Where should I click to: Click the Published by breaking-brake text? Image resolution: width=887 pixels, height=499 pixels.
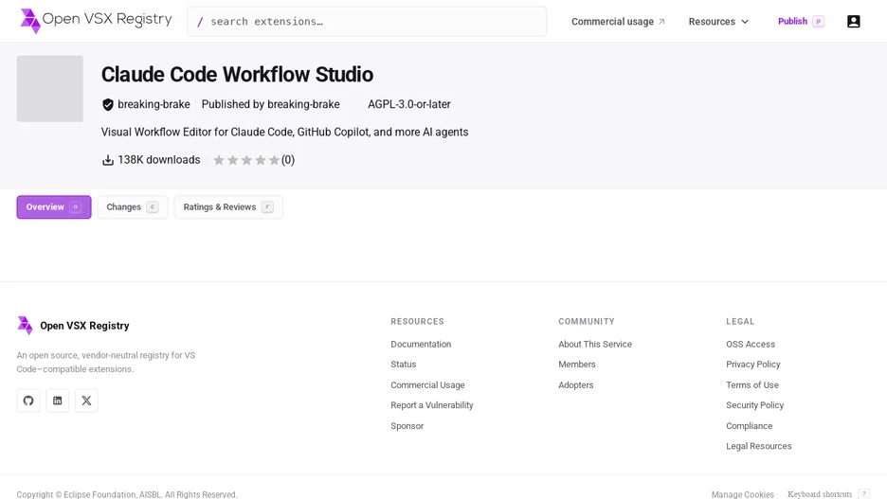pos(270,104)
